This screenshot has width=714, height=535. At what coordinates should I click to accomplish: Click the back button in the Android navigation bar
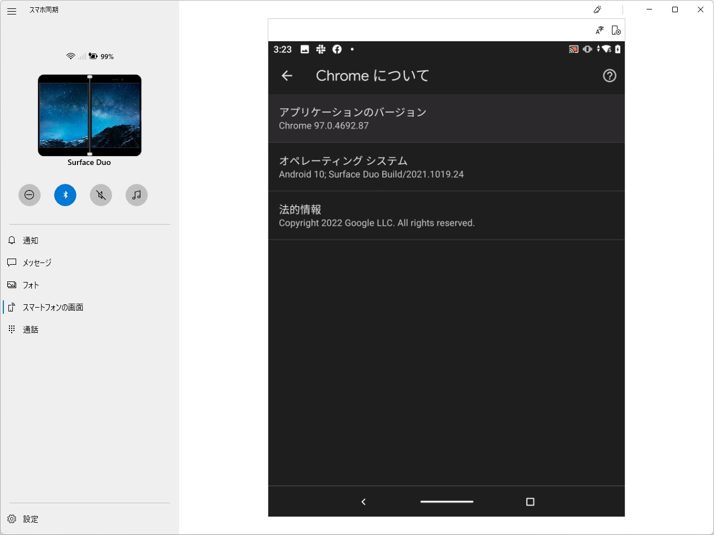click(x=363, y=502)
